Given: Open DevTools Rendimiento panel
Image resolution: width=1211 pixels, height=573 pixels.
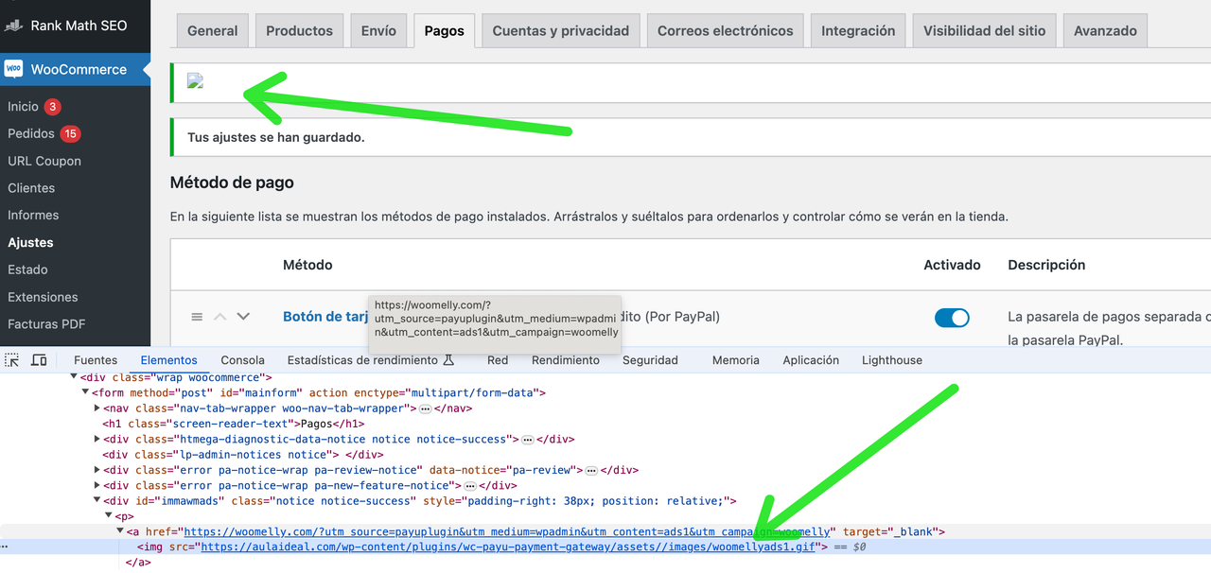Looking at the screenshot, I should point(566,360).
